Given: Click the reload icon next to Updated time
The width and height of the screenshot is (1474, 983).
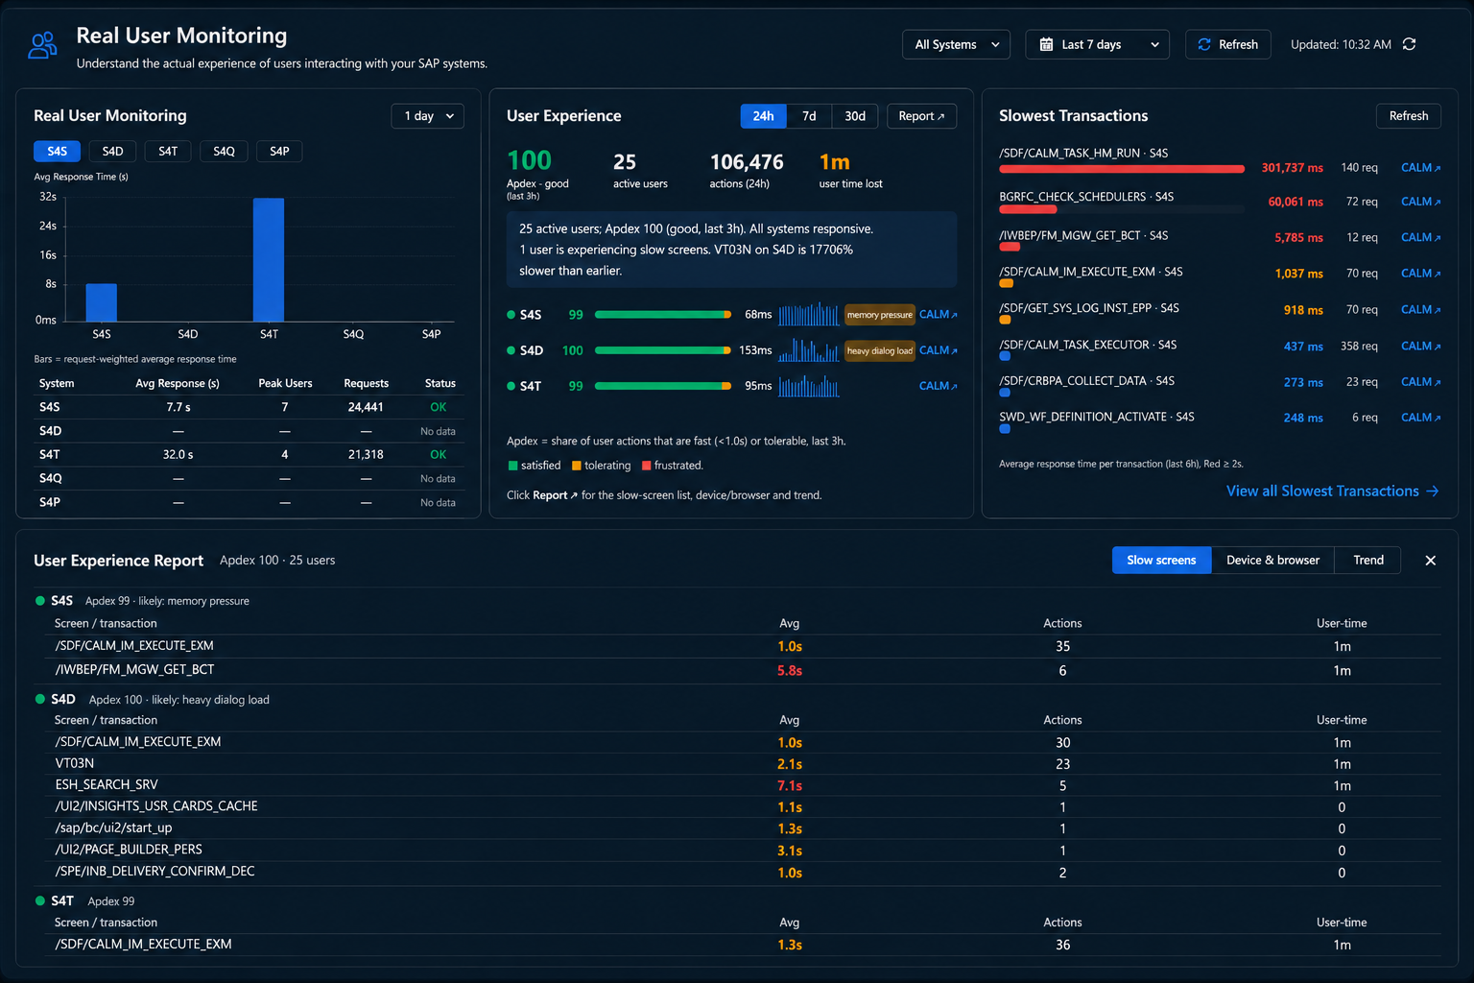Looking at the screenshot, I should [x=1409, y=44].
